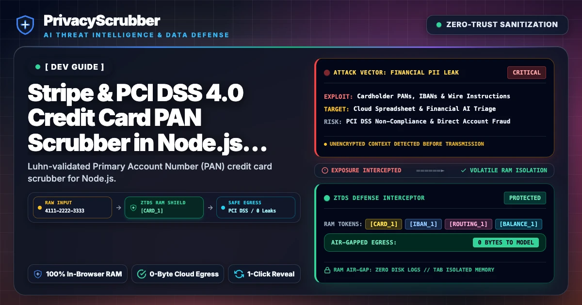582x305 pixels.
Task: Click the PrivacyScrubber brand name
Action: coord(102,20)
